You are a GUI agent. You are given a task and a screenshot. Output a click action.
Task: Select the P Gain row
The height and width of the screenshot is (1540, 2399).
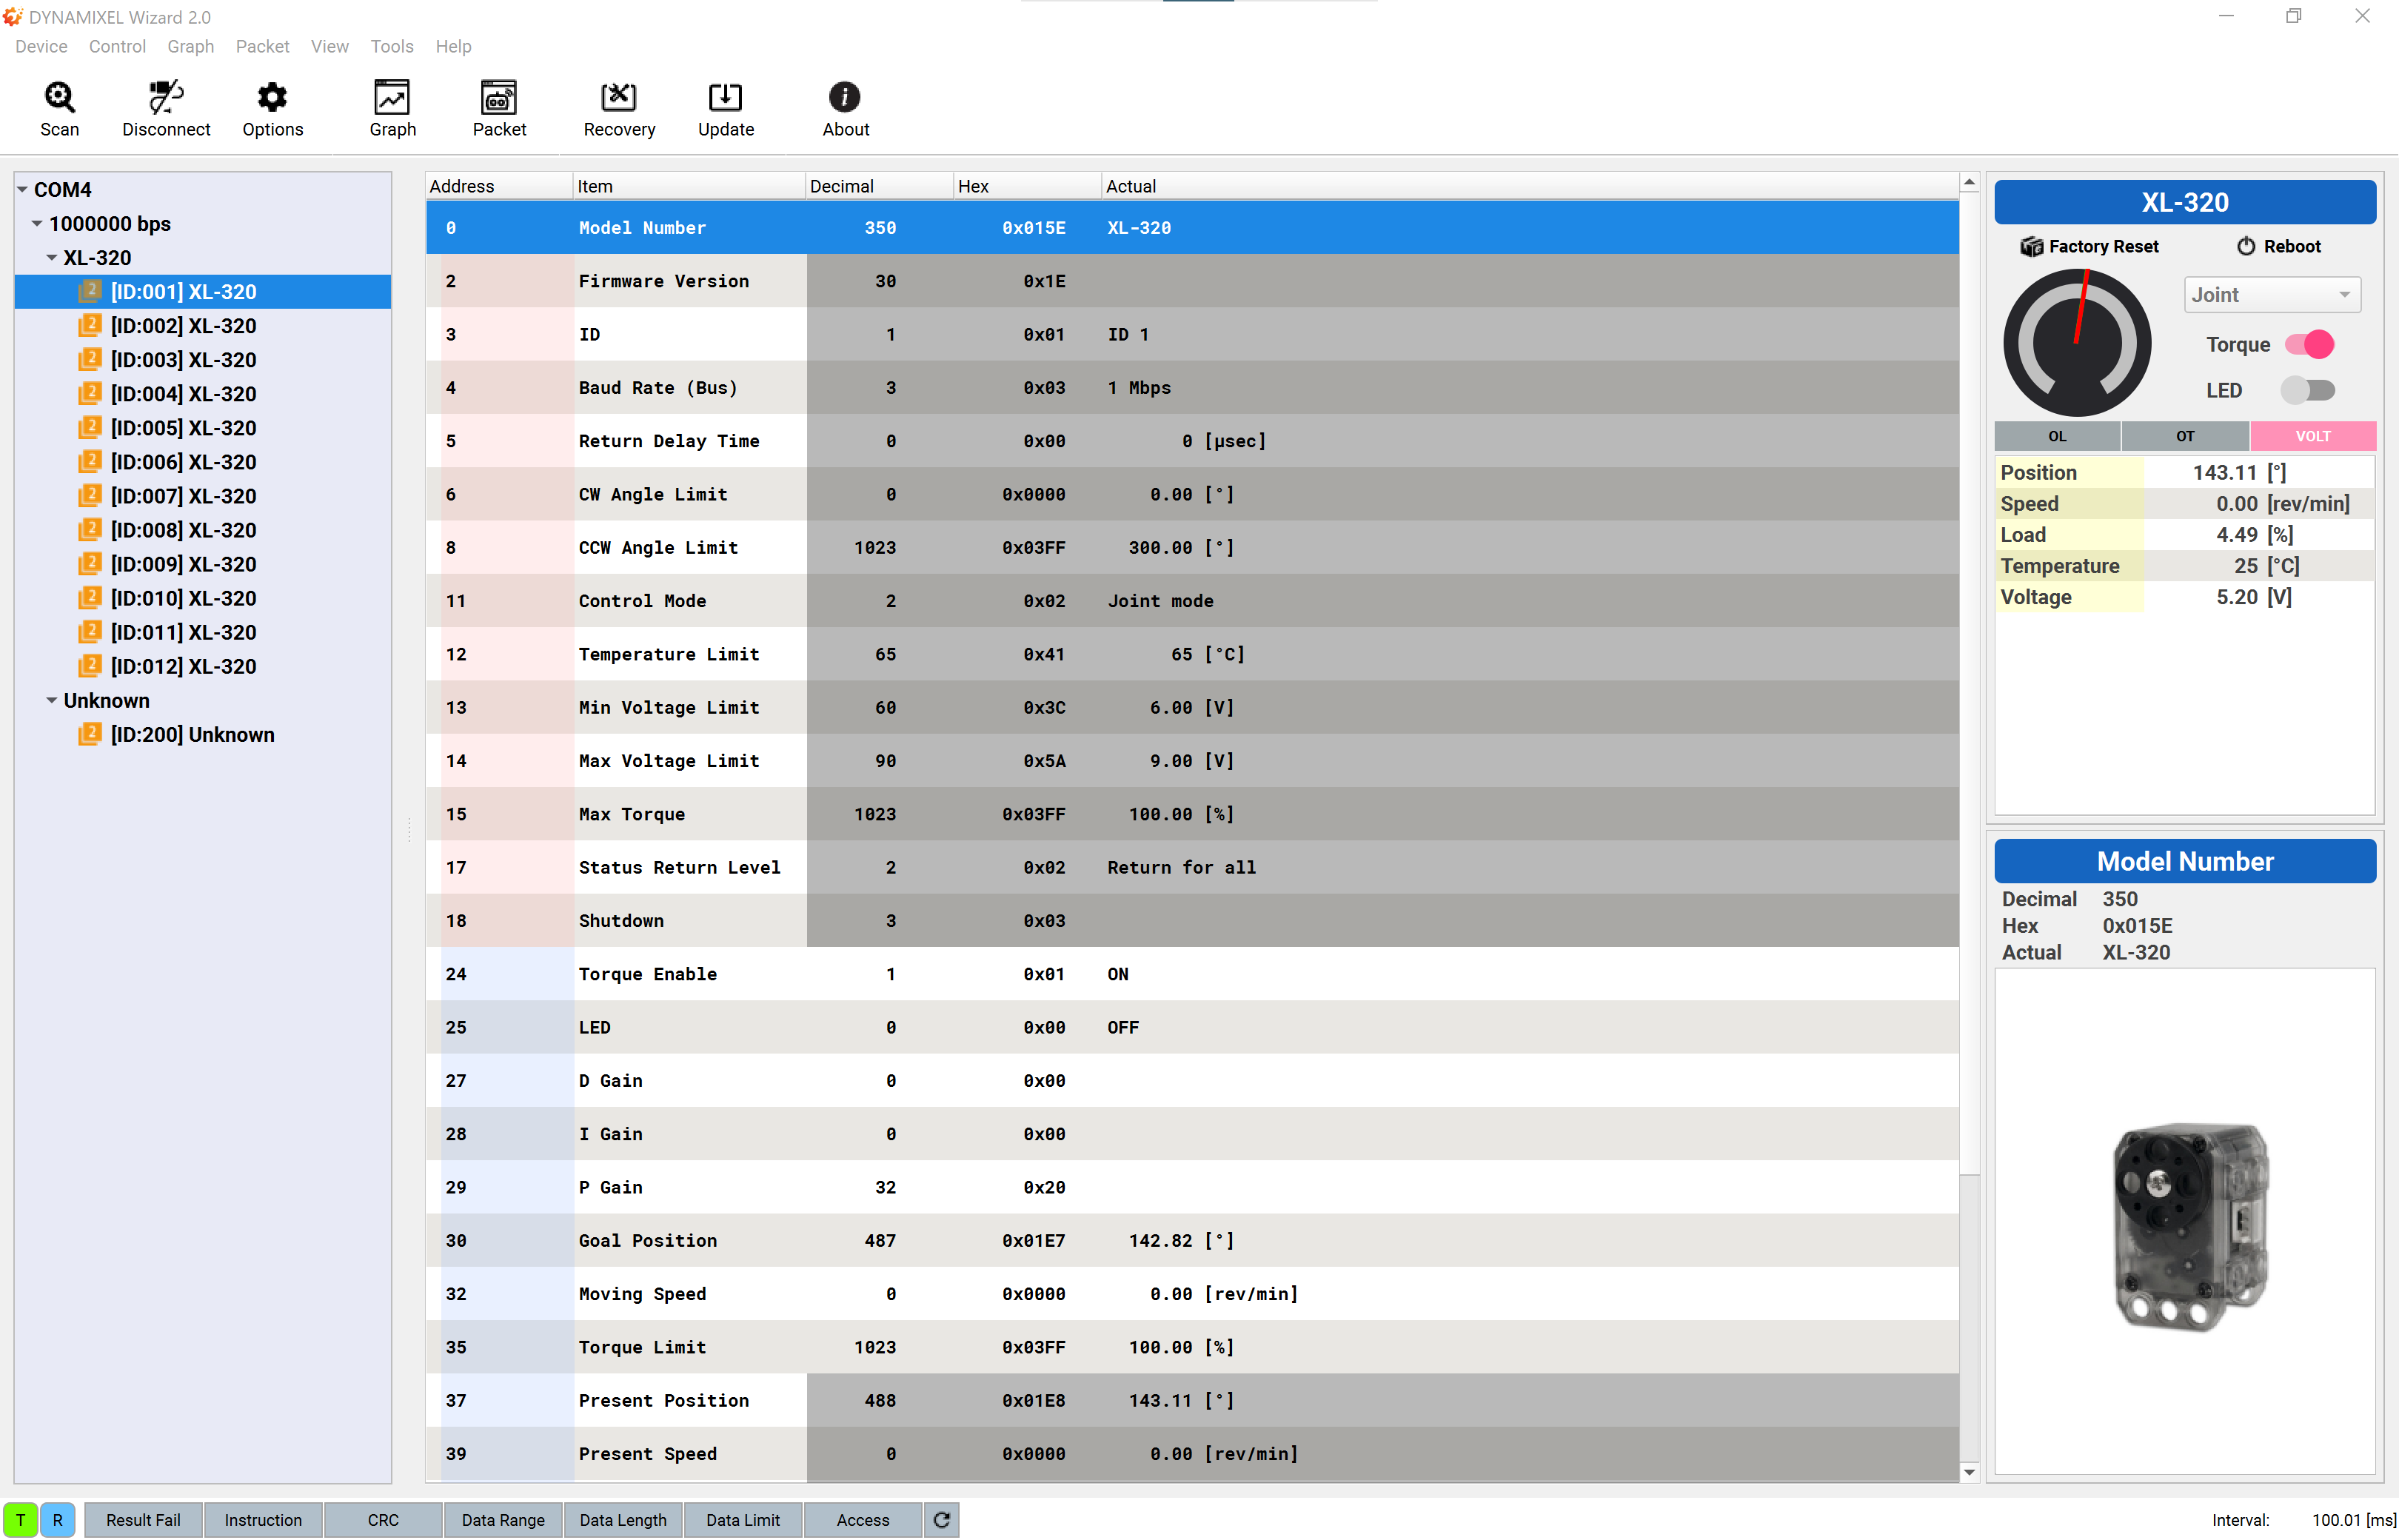[1192, 1187]
